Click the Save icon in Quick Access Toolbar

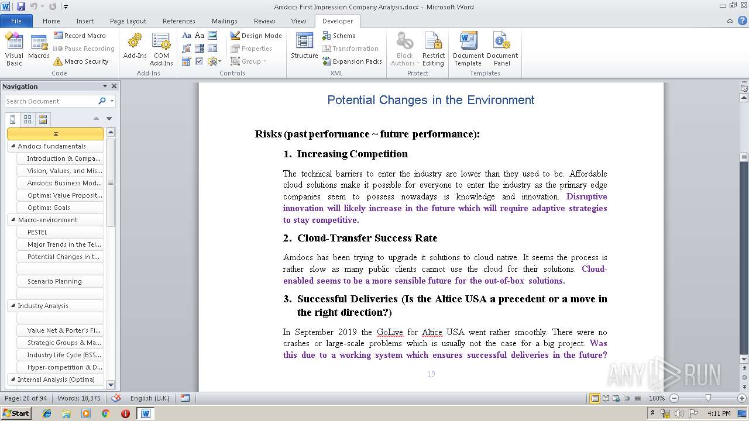click(21, 6)
